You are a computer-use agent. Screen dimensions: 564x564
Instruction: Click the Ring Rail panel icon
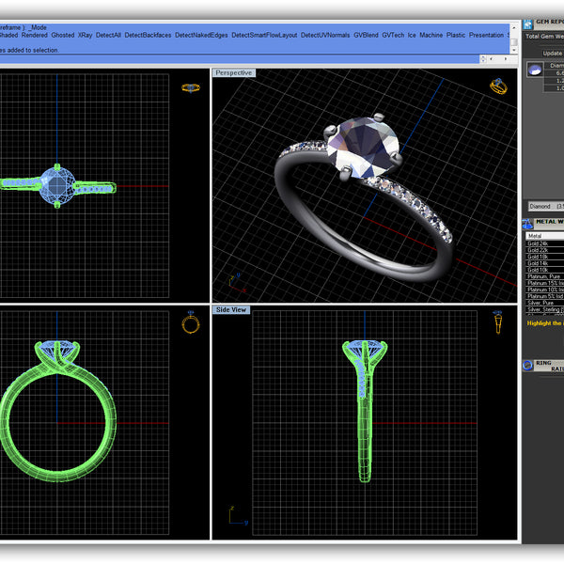point(527,363)
